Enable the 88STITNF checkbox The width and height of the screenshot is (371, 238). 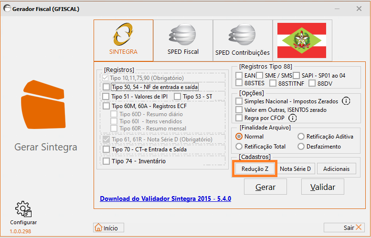pyautogui.click(x=273, y=83)
